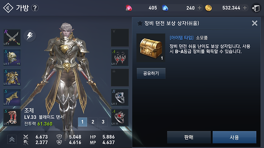Click the 사용 use button
264x148 pixels.
coord(234,137)
